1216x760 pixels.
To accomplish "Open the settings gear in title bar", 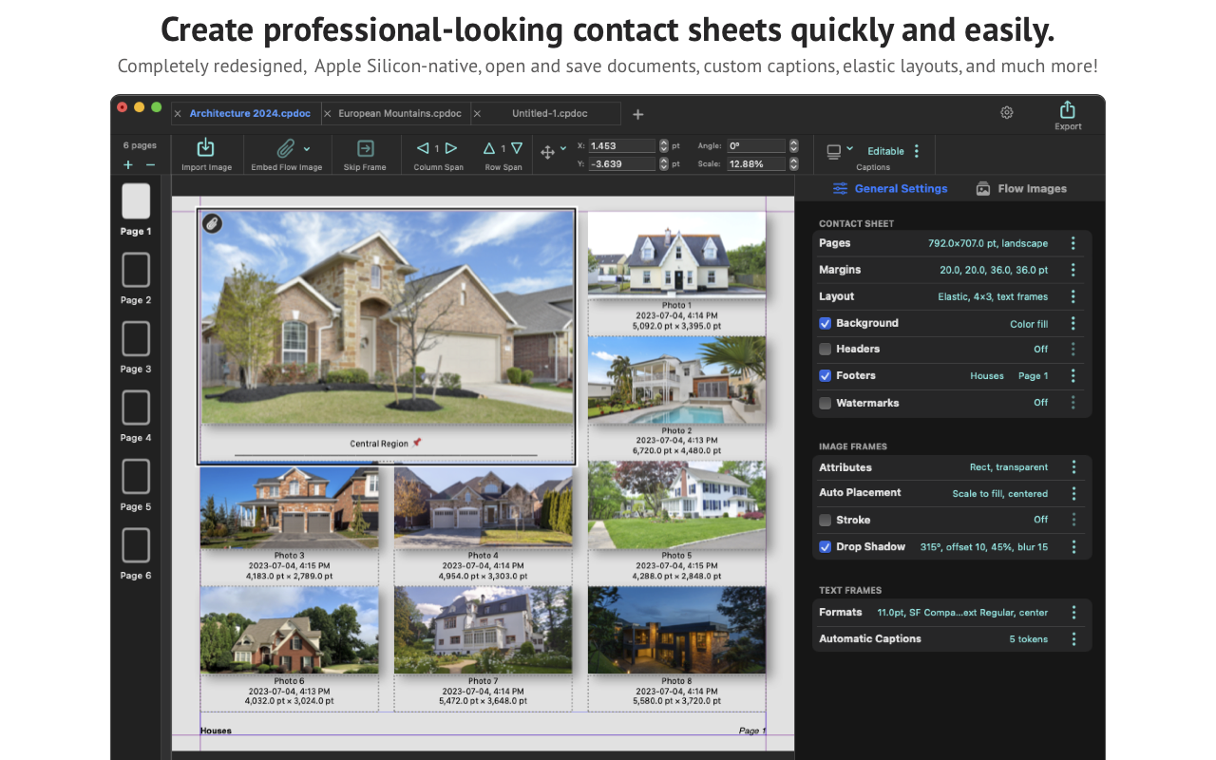I will click(x=1007, y=112).
